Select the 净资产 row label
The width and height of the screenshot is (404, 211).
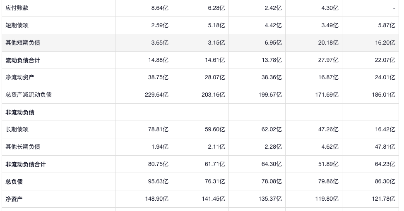(14, 199)
